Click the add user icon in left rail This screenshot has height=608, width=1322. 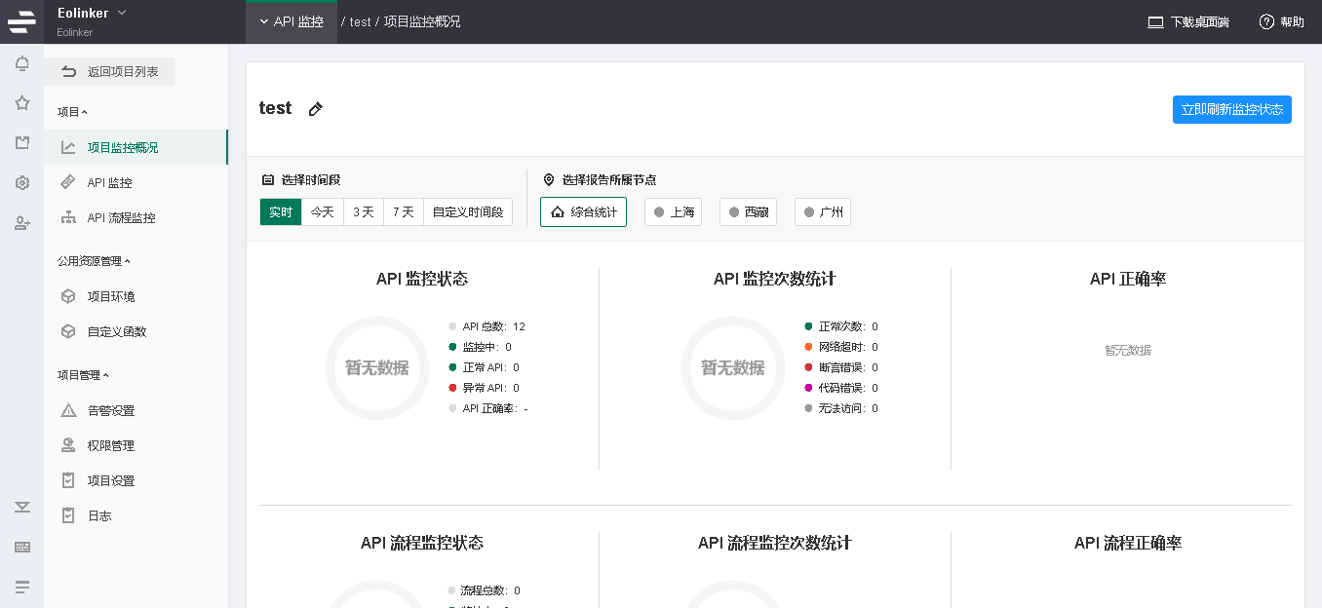pyautogui.click(x=21, y=223)
